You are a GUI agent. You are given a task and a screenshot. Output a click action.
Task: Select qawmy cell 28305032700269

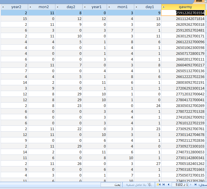coord(183,106)
